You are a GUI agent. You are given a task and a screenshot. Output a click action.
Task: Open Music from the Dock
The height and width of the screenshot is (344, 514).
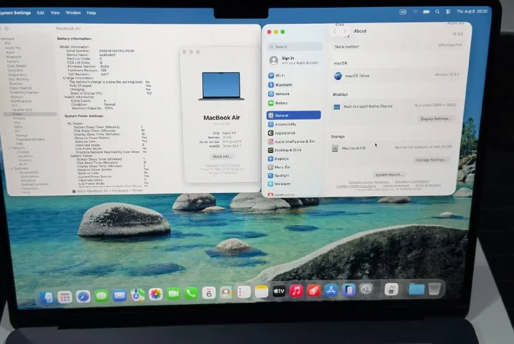click(x=296, y=291)
